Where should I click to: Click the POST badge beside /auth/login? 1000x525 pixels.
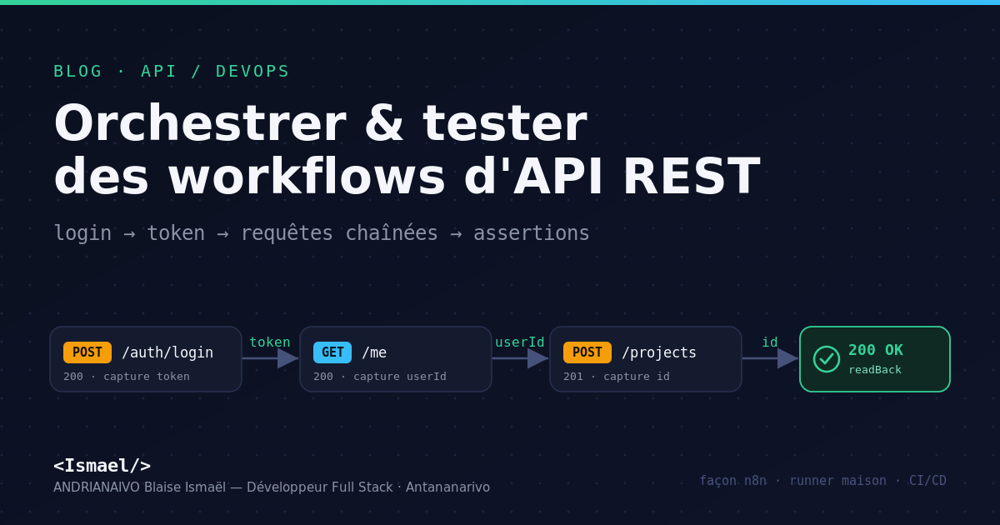tap(87, 352)
